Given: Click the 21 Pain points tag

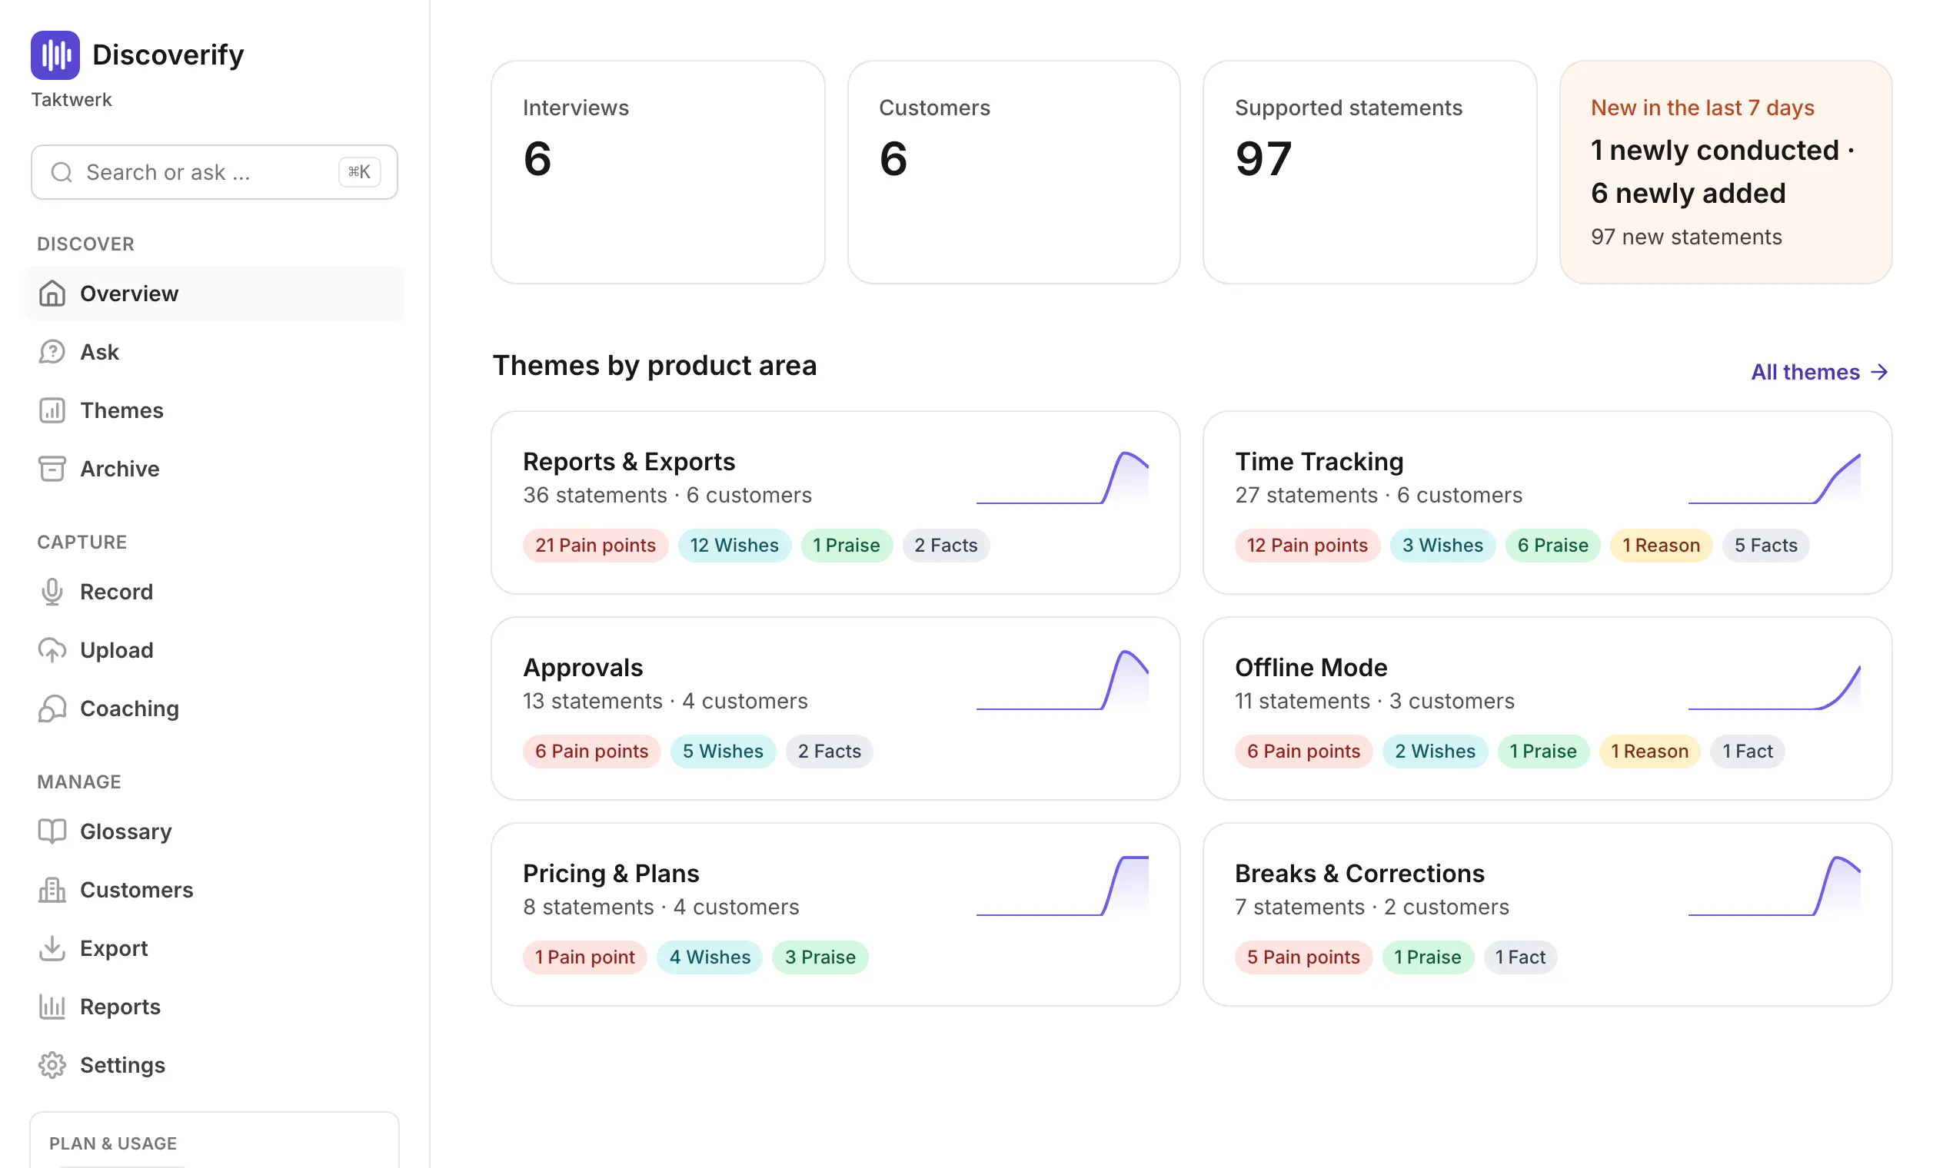Looking at the screenshot, I should point(595,546).
